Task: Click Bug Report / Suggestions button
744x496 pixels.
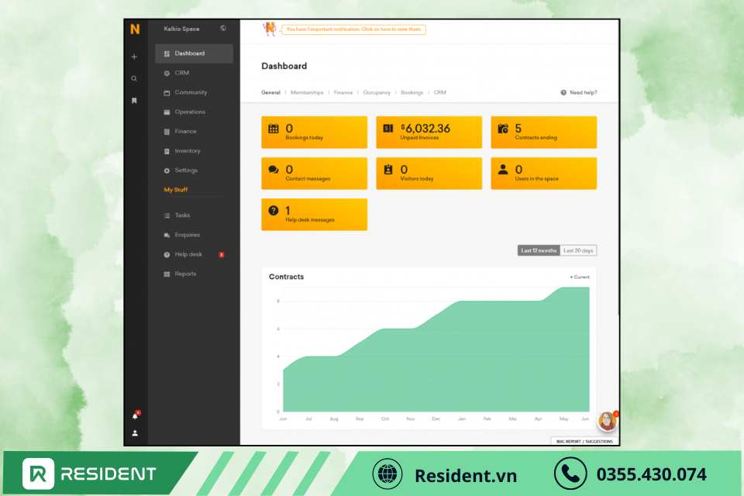Action: tap(584, 441)
